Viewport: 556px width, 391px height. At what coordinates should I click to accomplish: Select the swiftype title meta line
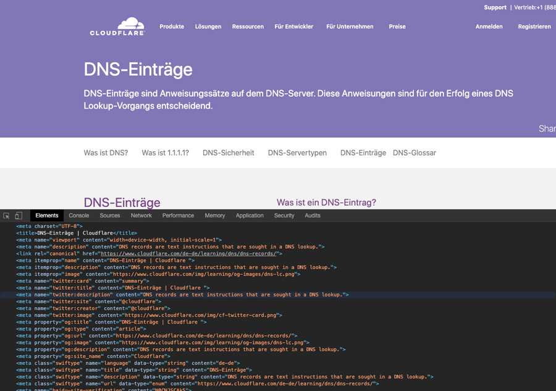(x=134, y=370)
